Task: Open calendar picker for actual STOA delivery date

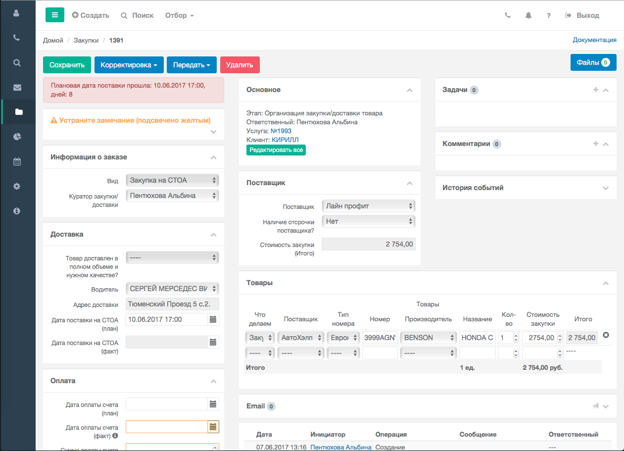Action: (213, 343)
